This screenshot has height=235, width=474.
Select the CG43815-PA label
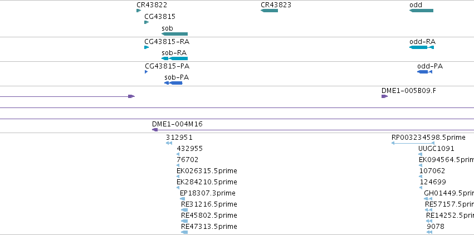pyautogui.click(x=167, y=66)
